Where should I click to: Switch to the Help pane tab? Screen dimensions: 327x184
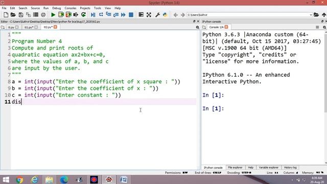(x=250, y=168)
